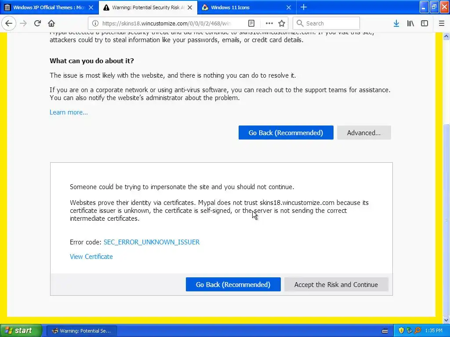The image size is (450, 337).
Task: Open the downloads arrow panel
Action: pyautogui.click(x=396, y=23)
